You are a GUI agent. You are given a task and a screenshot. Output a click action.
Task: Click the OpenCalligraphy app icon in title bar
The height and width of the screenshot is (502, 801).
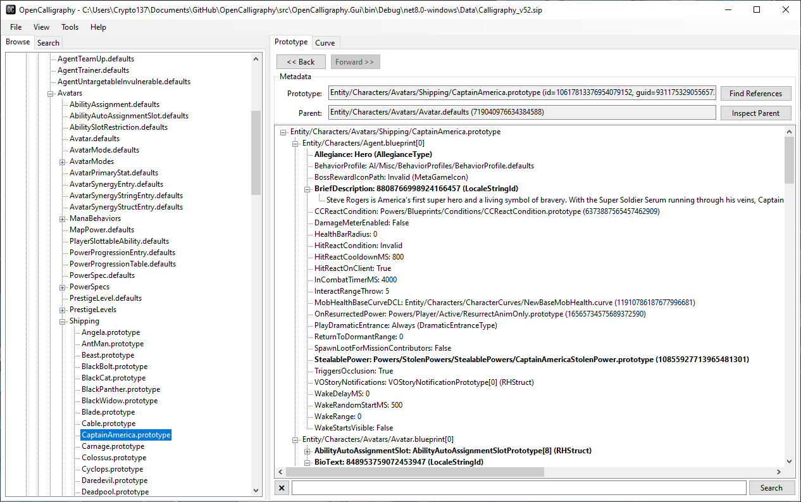click(11, 9)
